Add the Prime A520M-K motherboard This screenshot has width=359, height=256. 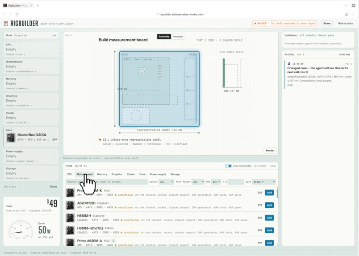point(269,193)
